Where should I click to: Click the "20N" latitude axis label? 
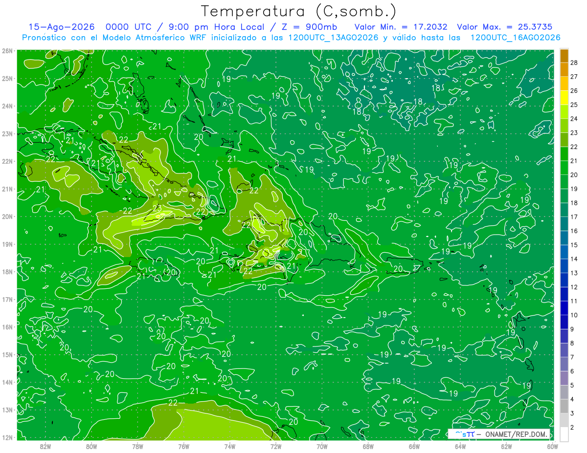click(7, 216)
